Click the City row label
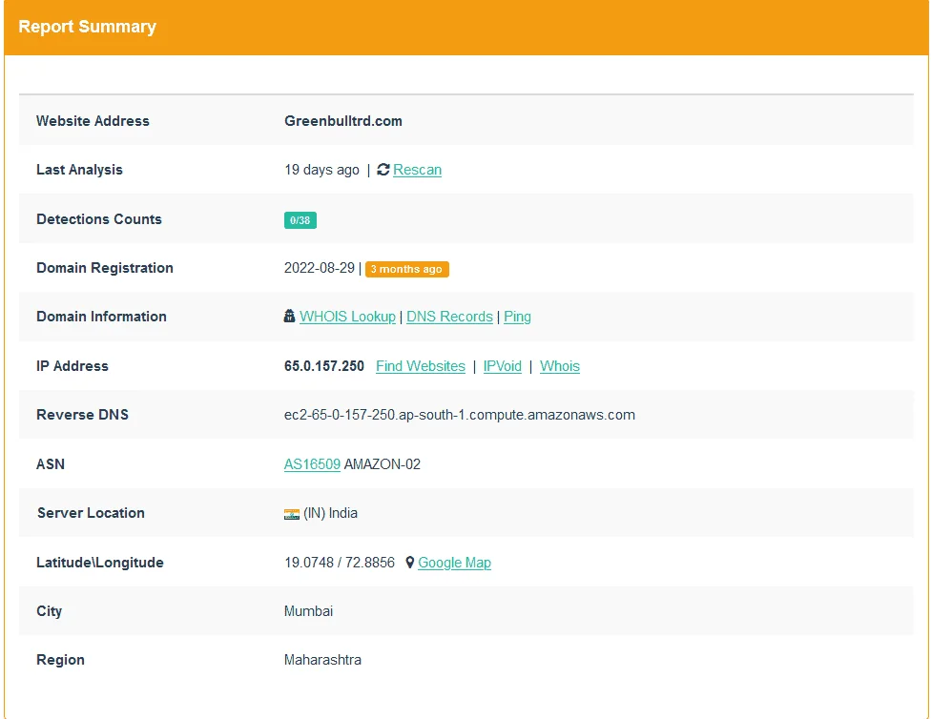This screenshot has width=931, height=719. point(50,611)
